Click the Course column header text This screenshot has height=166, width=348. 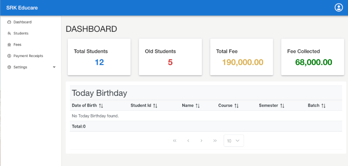[x=225, y=105]
